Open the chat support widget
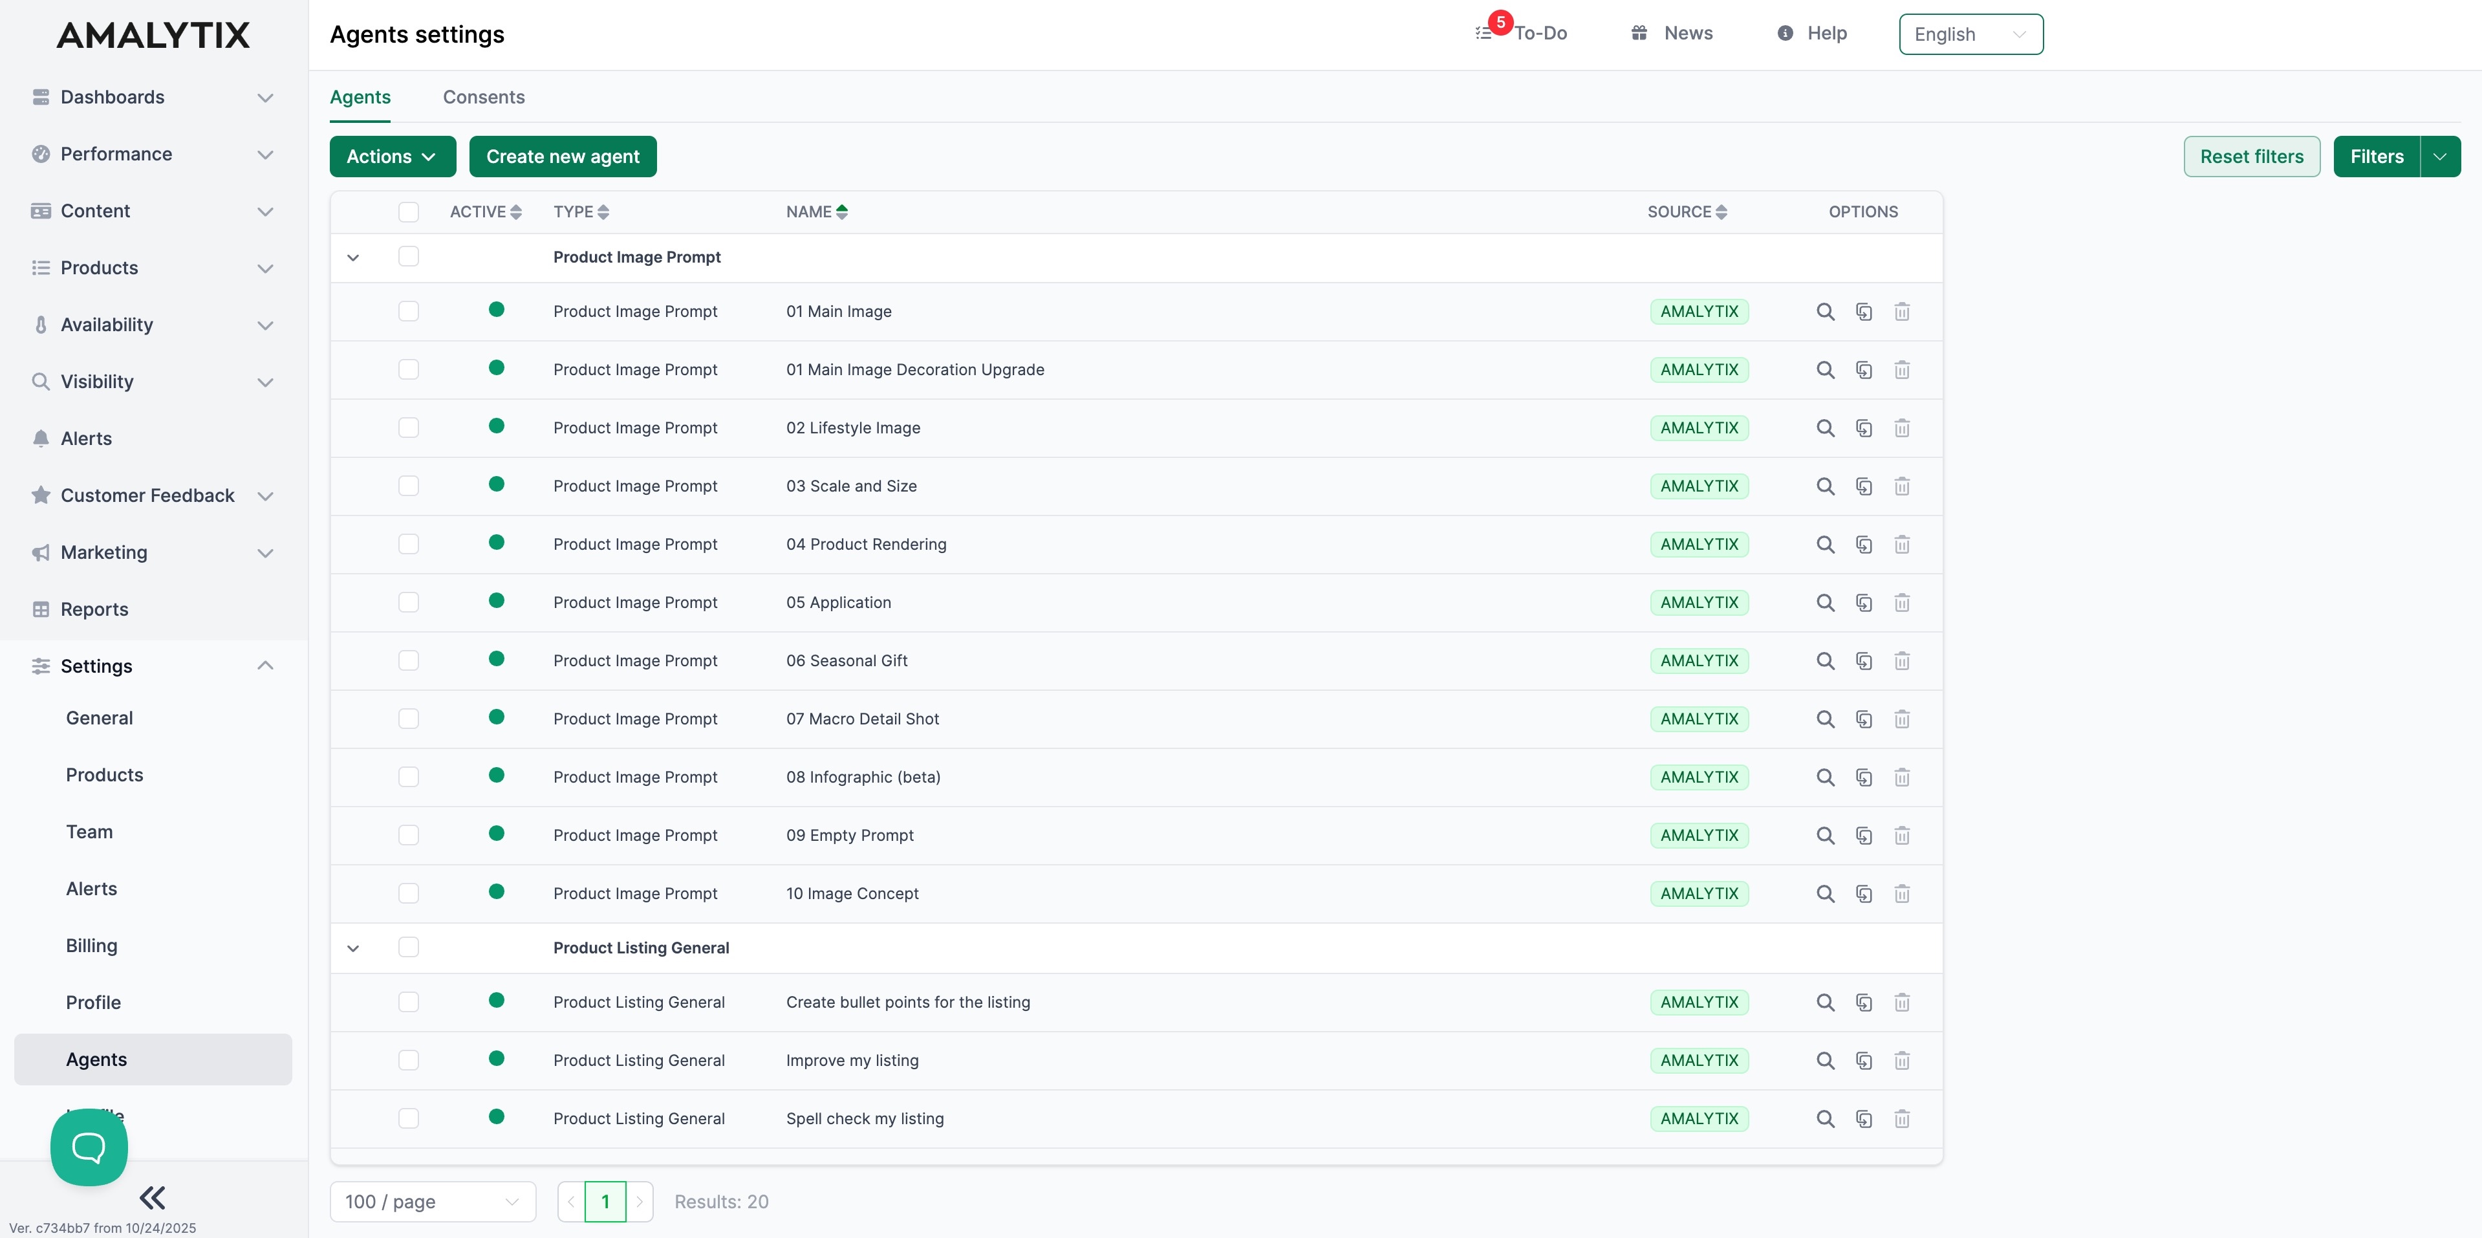Viewport: 2482px width, 1238px height. click(x=89, y=1146)
